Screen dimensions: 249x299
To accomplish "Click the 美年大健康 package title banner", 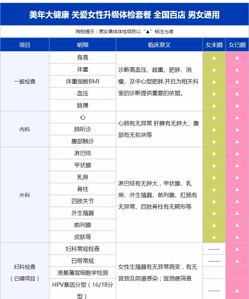I will 124,15.
